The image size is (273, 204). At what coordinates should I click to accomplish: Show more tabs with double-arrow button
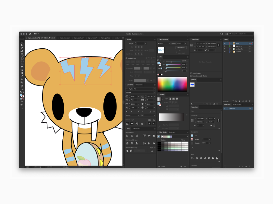pos(123,38)
